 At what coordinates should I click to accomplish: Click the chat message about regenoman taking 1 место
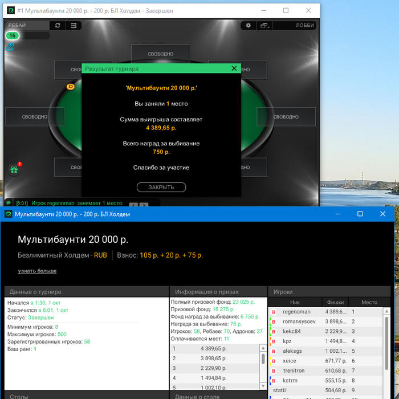tap(70, 203)
